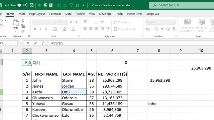The image size is (214, 120).
Task: Click the Paste clipboard icon
Action: pos(16,22)
